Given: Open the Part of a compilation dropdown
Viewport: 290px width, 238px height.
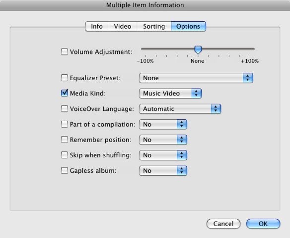Looking at the screenshot, I should tap(163, 124).
